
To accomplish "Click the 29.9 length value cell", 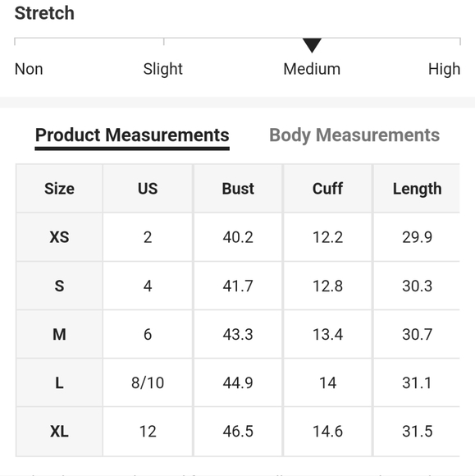I will point(417,237).
